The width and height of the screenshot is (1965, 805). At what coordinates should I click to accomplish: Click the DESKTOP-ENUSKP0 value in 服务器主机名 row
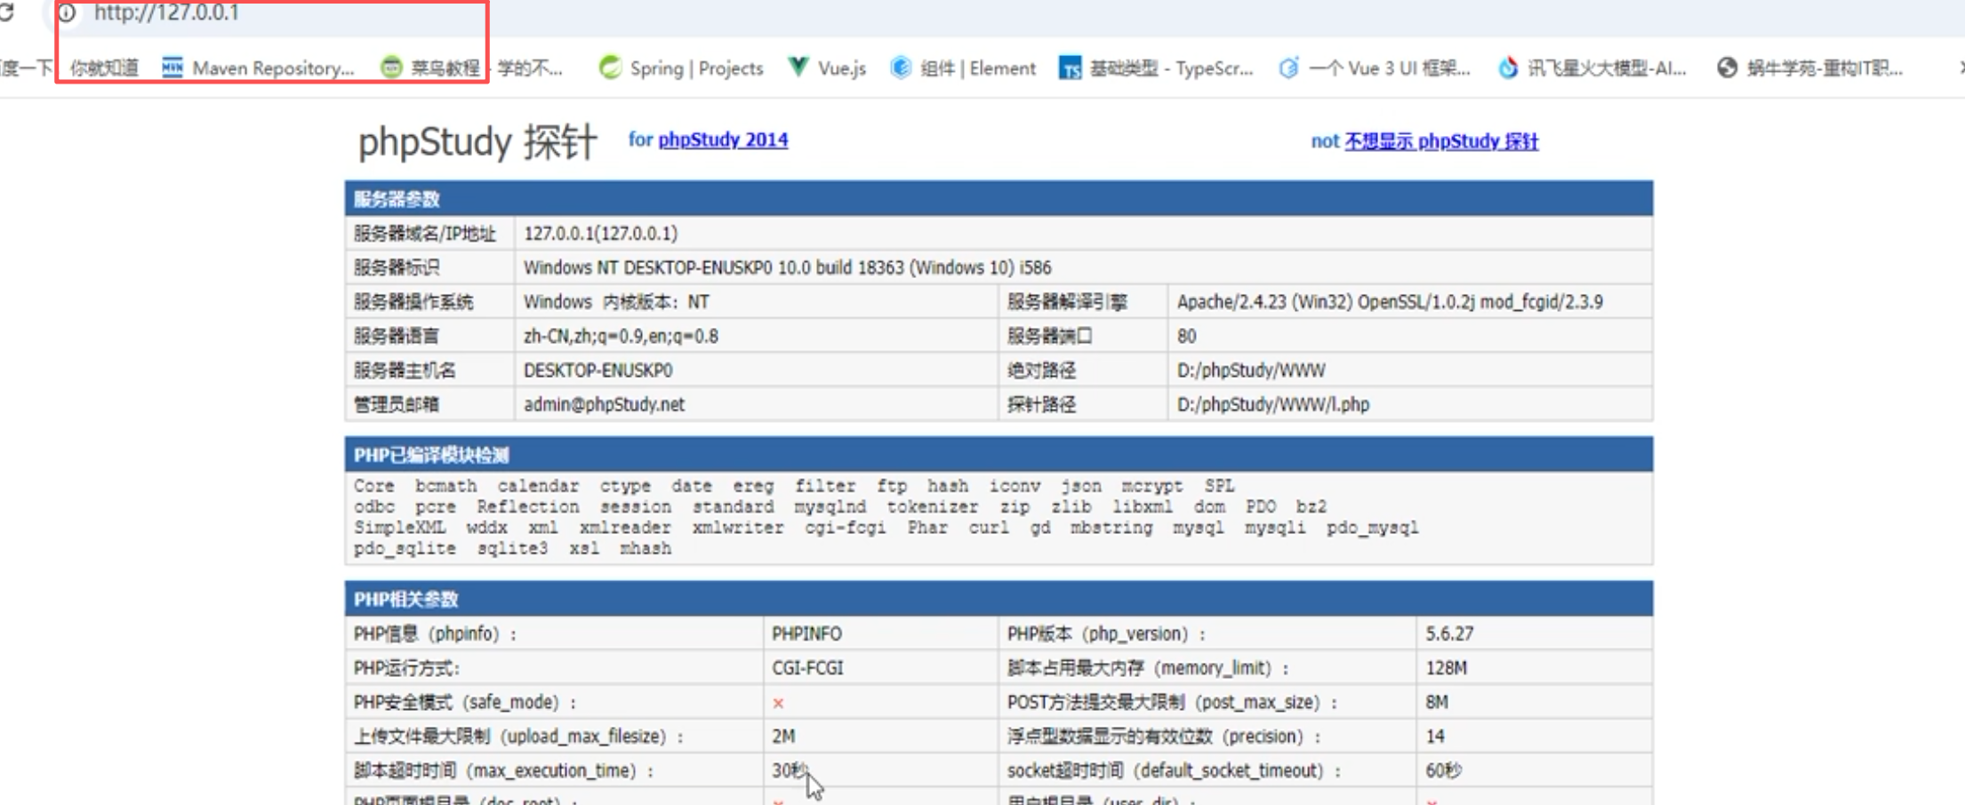tap(598, 371)
